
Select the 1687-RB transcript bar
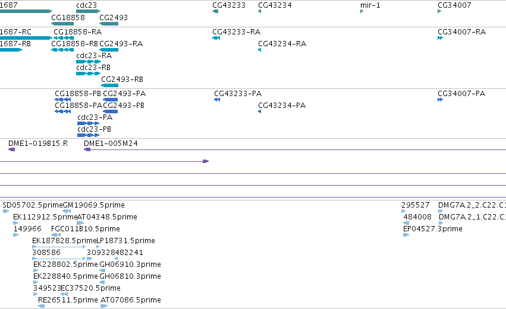point(11,50)
